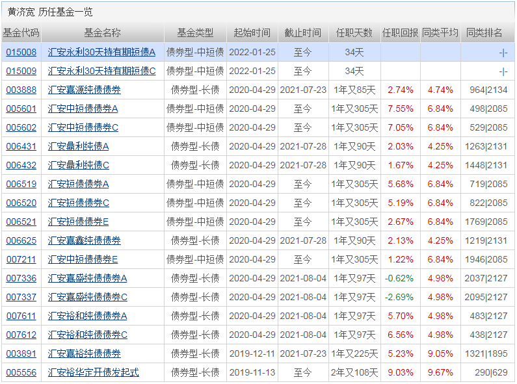517x384 pixels.
Task: Click the 基金代码 column header
Action: pos(21,32)
